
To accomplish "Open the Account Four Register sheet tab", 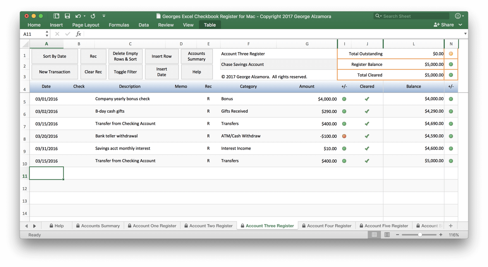I will (327, 226).
